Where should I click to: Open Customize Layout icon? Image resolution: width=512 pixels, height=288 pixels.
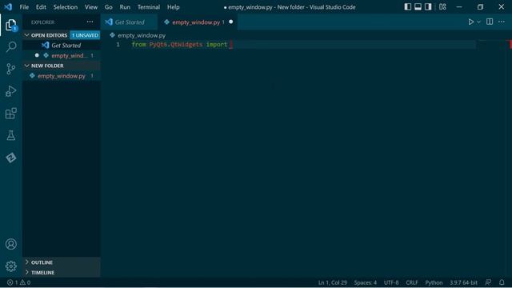pos(442,7)
